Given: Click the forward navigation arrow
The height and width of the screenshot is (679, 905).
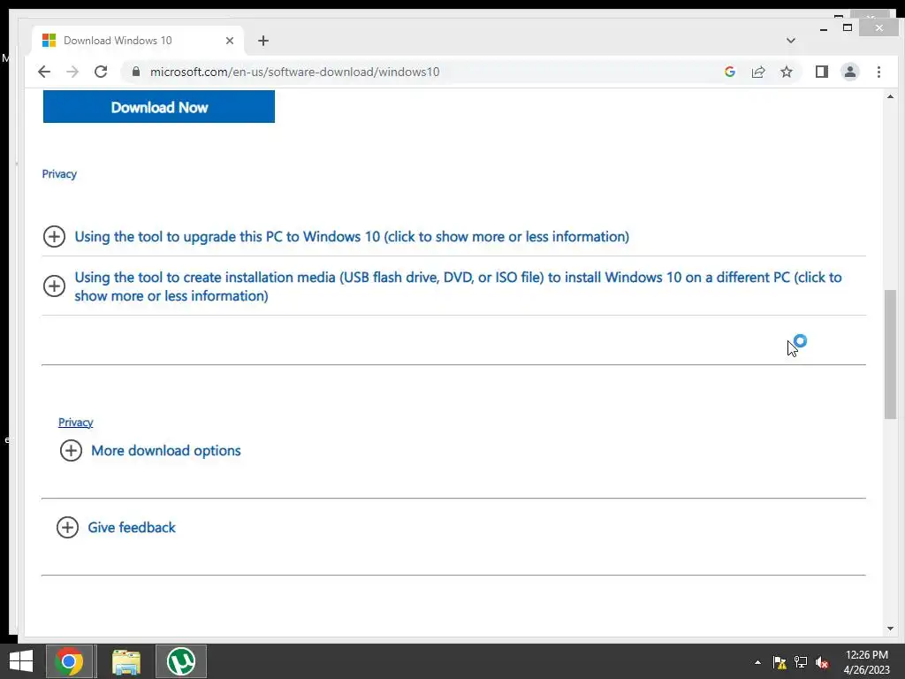Looking at the screenshot, I should 72,72.
